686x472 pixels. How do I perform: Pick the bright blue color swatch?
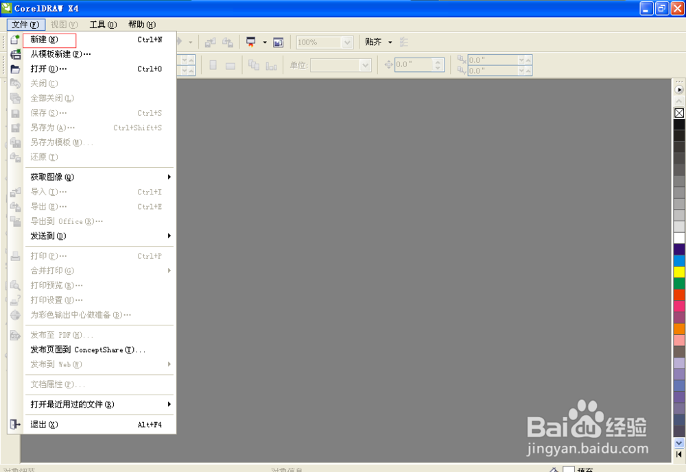679,261
